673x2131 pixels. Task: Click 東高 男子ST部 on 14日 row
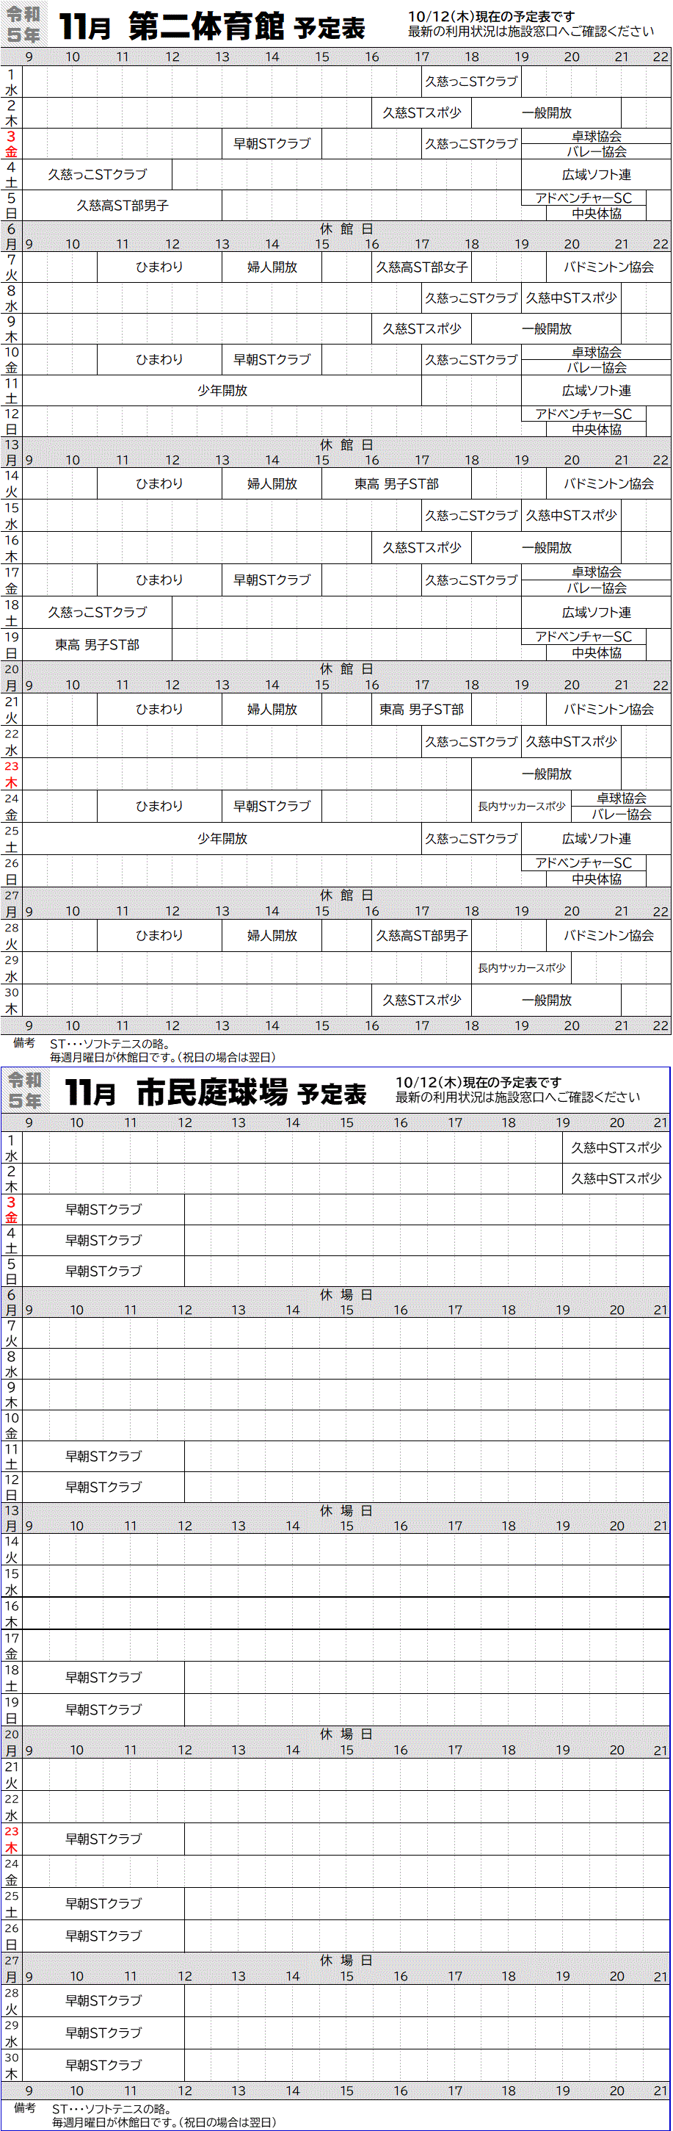(x=396, y=484)
